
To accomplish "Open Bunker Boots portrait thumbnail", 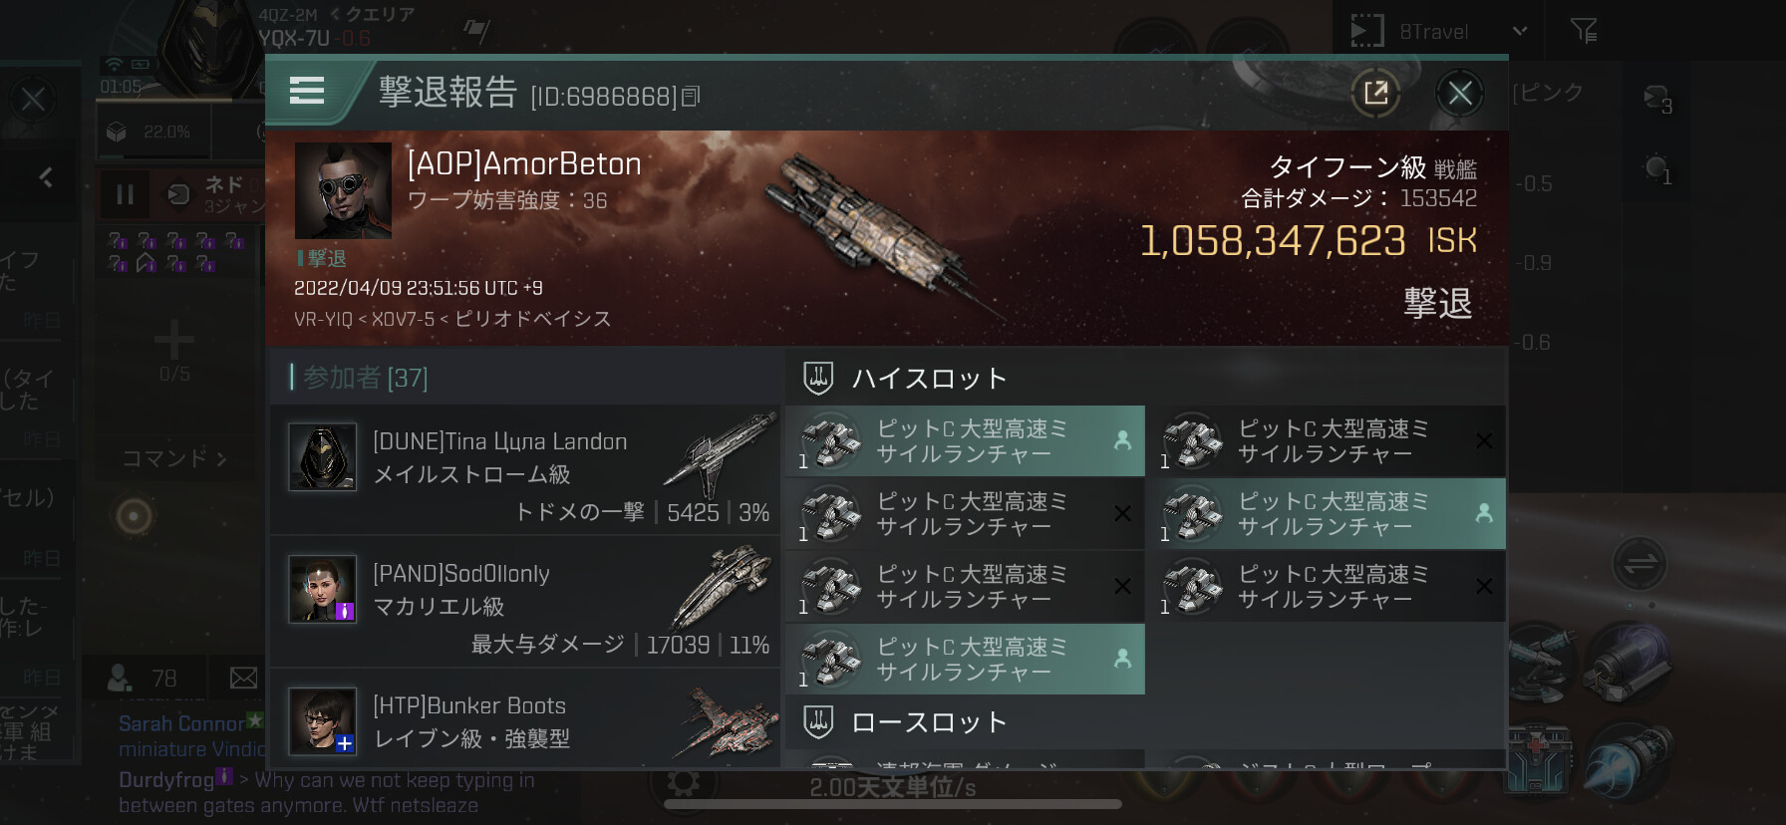I will [x=322, y=720].
